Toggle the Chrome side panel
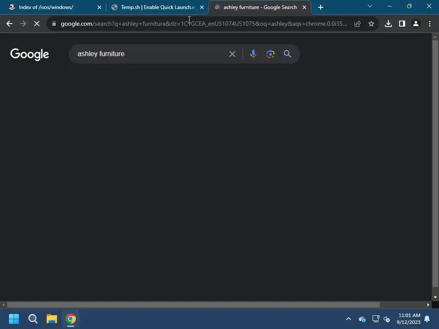This screenshot has width=439, height=329. [402, 24]
